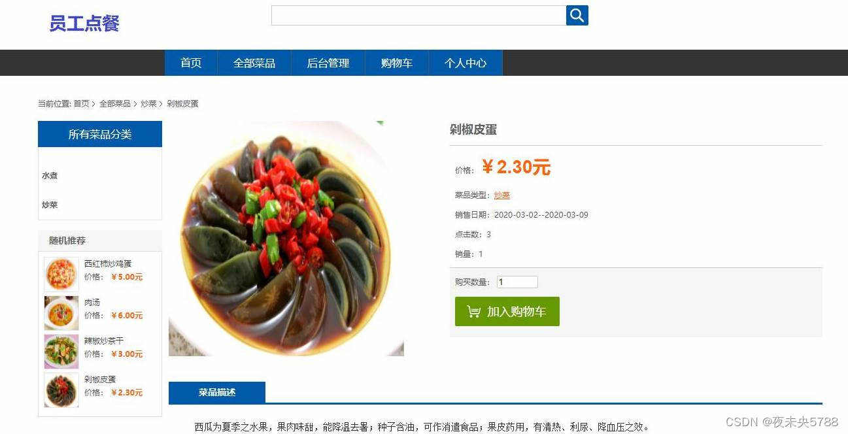The width and height of the screenshot is (848, 434).
Task: Open the 西红柿炒鸡蛋 thumbnail image
Action: pos(61,274)
